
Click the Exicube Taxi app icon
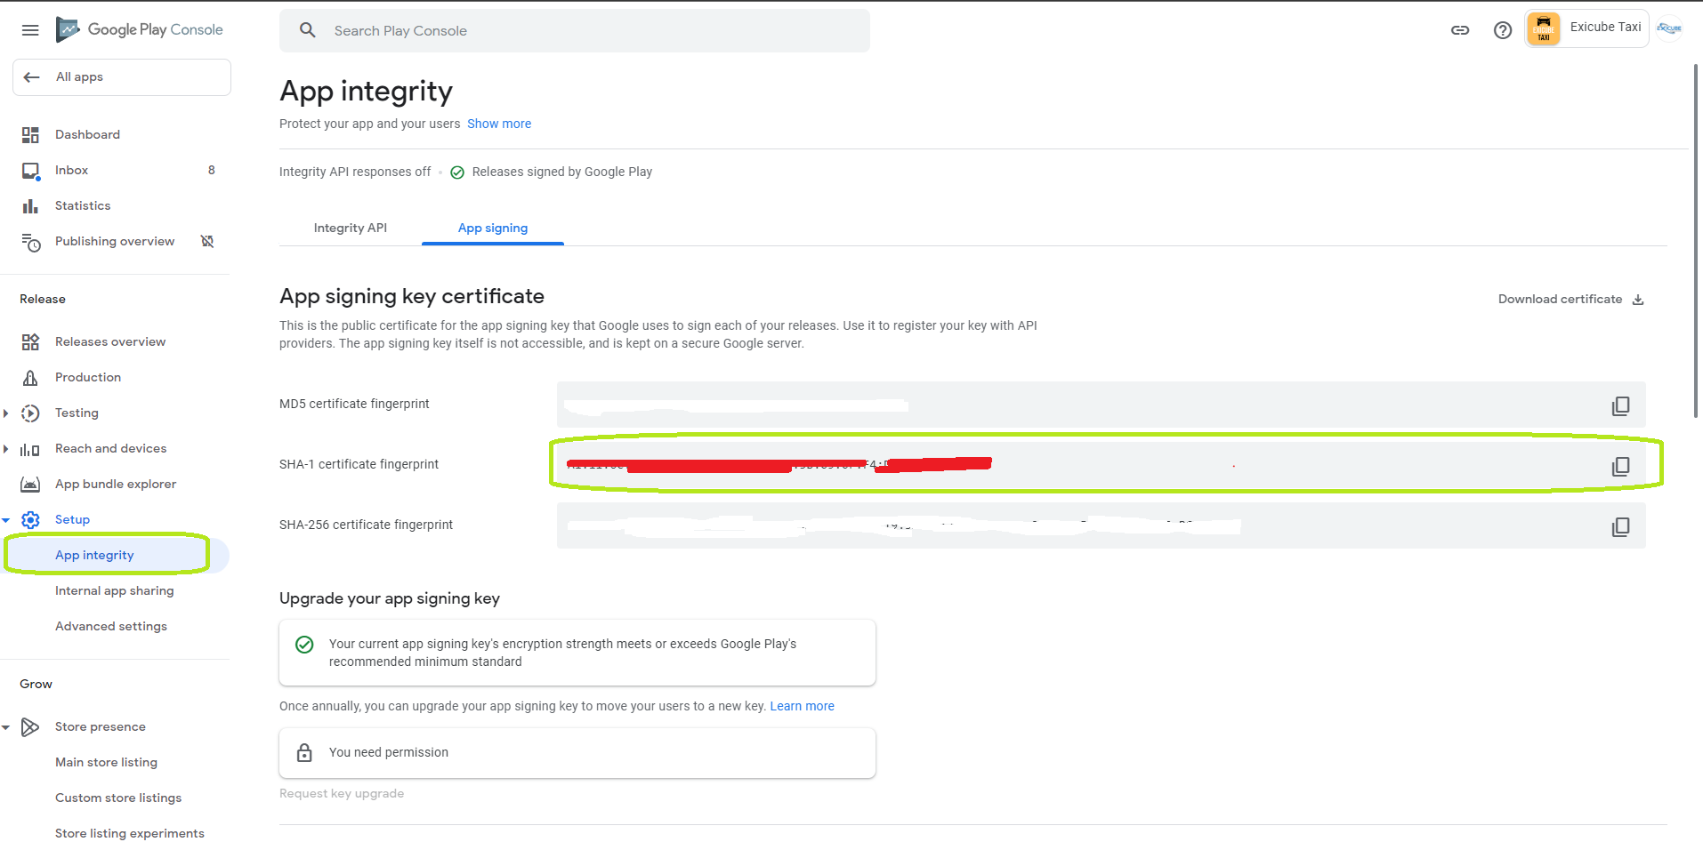(x=1544, y=28)
